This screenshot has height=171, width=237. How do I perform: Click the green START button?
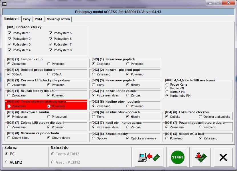click(177, 157)
